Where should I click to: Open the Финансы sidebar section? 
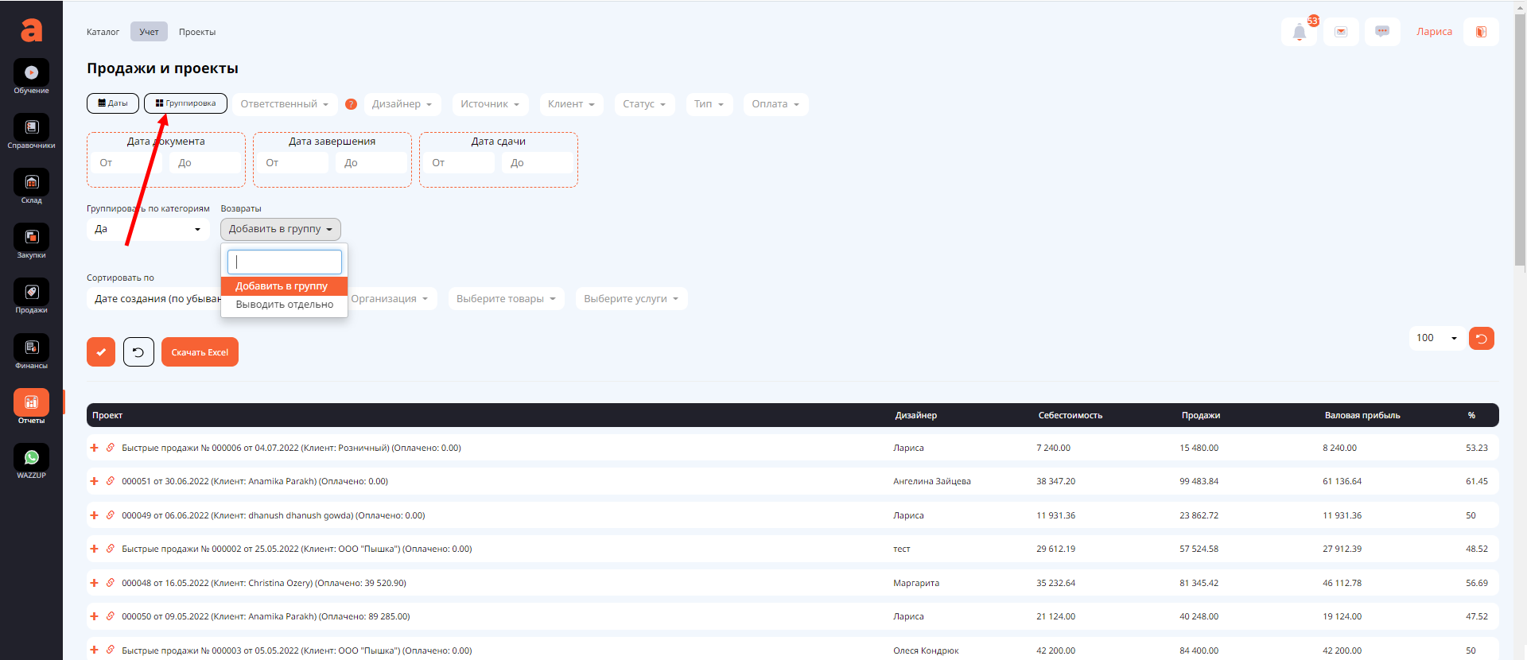coord(31,349)
